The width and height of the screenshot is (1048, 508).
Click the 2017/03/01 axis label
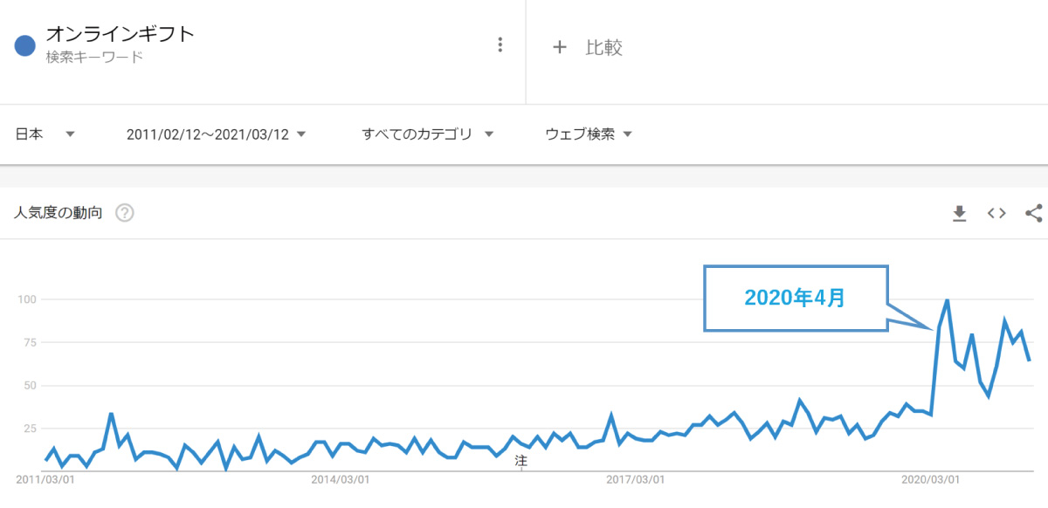(x=635, y=479)
